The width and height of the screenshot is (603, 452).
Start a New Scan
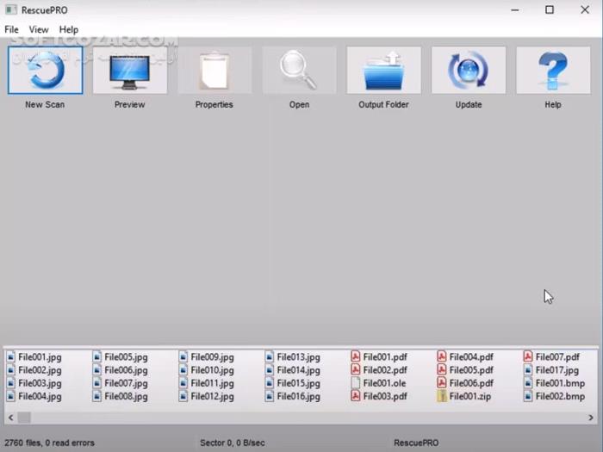coord(45,71)
